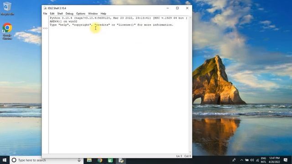Open the volume control in system tray
This screenshot has height=164, width=292.
252,160
